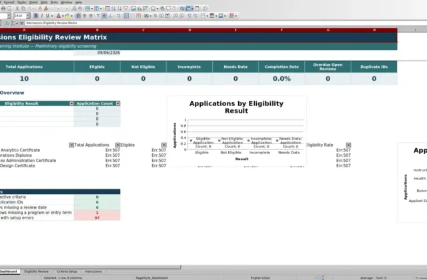This screenshot has width=427, height=280.
Task: Toggle Italic formatting
Action: click(41, 16)
